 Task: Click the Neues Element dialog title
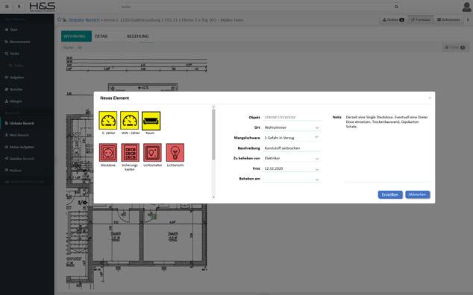point(115,98)
